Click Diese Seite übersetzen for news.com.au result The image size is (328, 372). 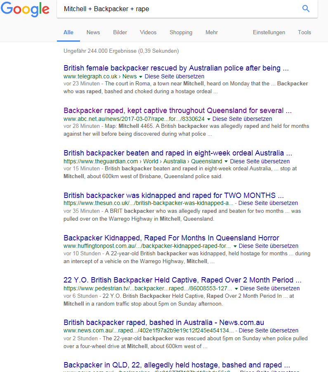click(x=269, y=331)
